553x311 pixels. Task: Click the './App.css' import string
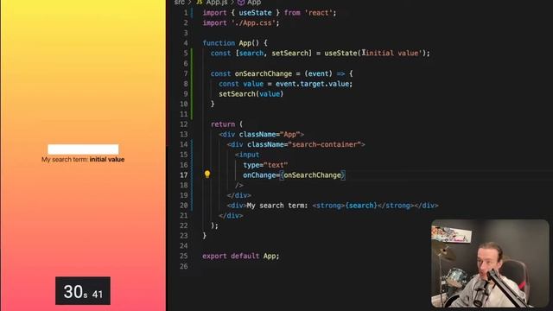pos(253,23)
